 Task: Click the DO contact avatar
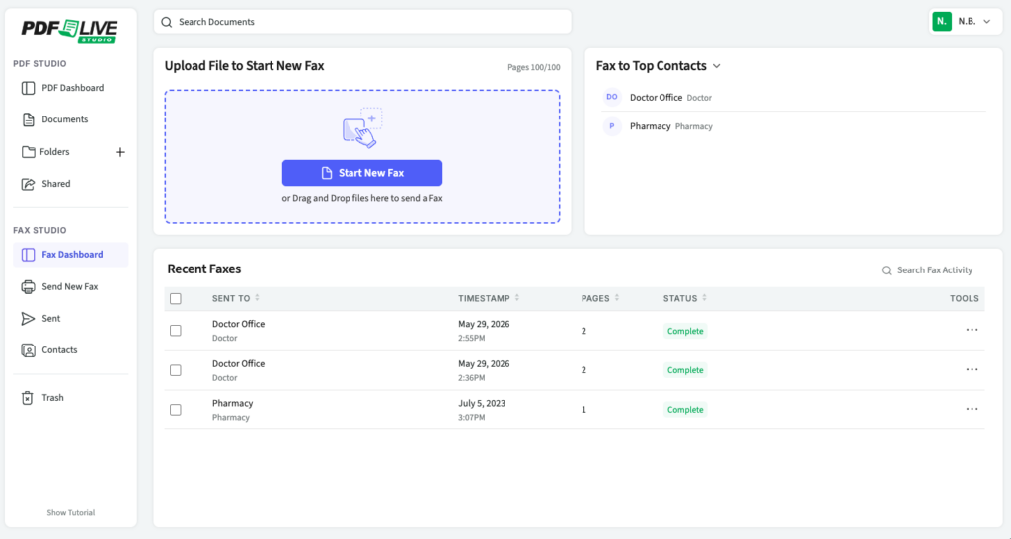point(612,97)
